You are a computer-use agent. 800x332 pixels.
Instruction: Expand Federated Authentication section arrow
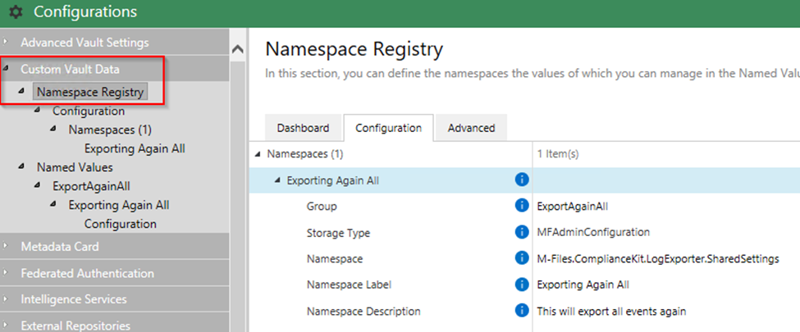pos(6,272)
